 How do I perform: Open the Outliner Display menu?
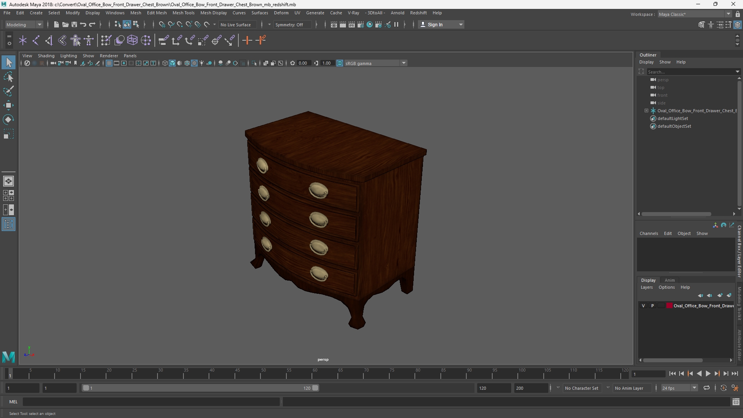tap(646, 62)
